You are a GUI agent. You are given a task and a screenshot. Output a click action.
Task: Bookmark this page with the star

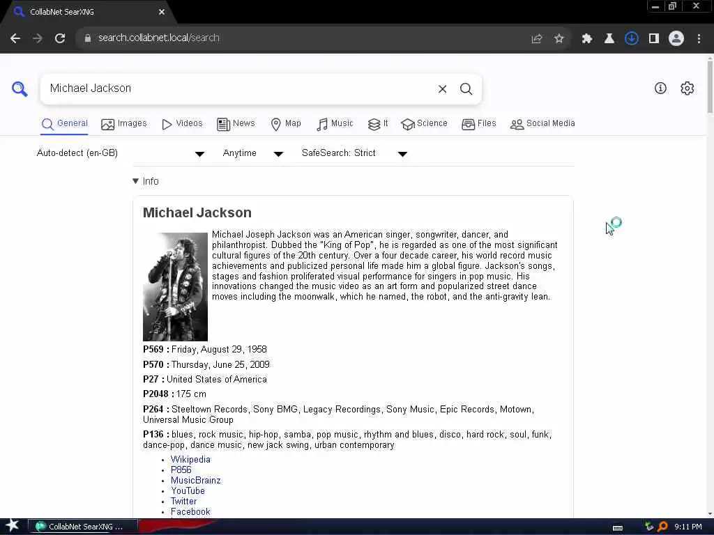click(x=559, y=39)
